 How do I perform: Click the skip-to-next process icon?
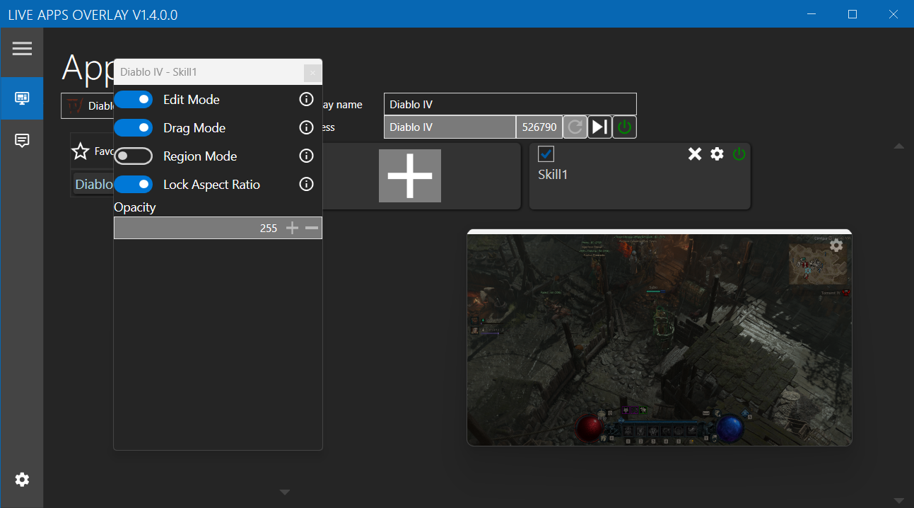[x=599, y=127]
